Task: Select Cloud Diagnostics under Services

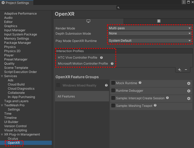Action: 21,89
